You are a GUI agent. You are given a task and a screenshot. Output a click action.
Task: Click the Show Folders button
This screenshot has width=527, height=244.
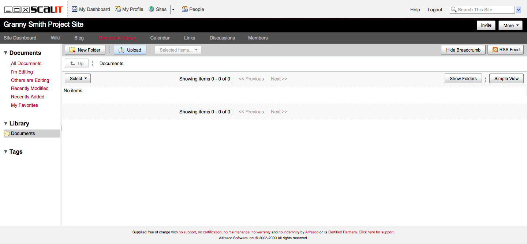pyautogui.click(x=463, y=78)
